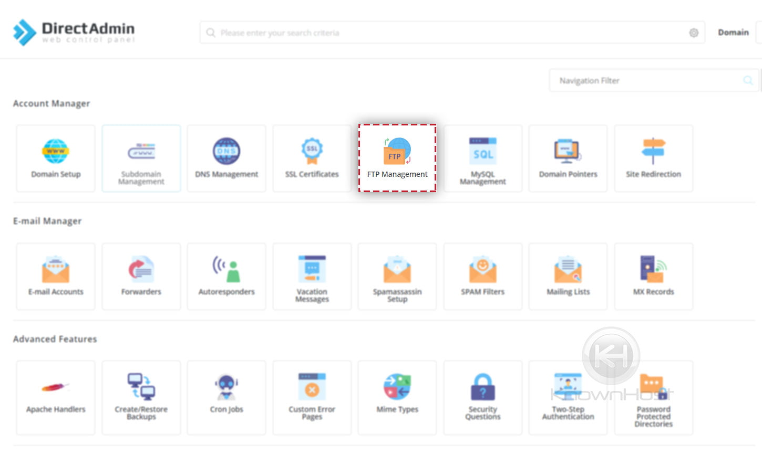Open E-mail Accounts
This screenshot has height=455, width=762.
click(x=55, y=276)
